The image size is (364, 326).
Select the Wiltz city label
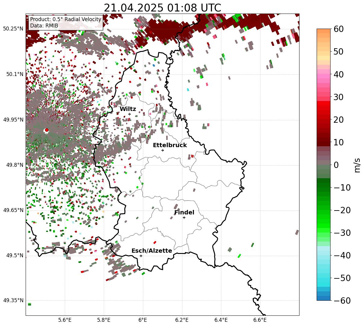click(x=128, y=109)
